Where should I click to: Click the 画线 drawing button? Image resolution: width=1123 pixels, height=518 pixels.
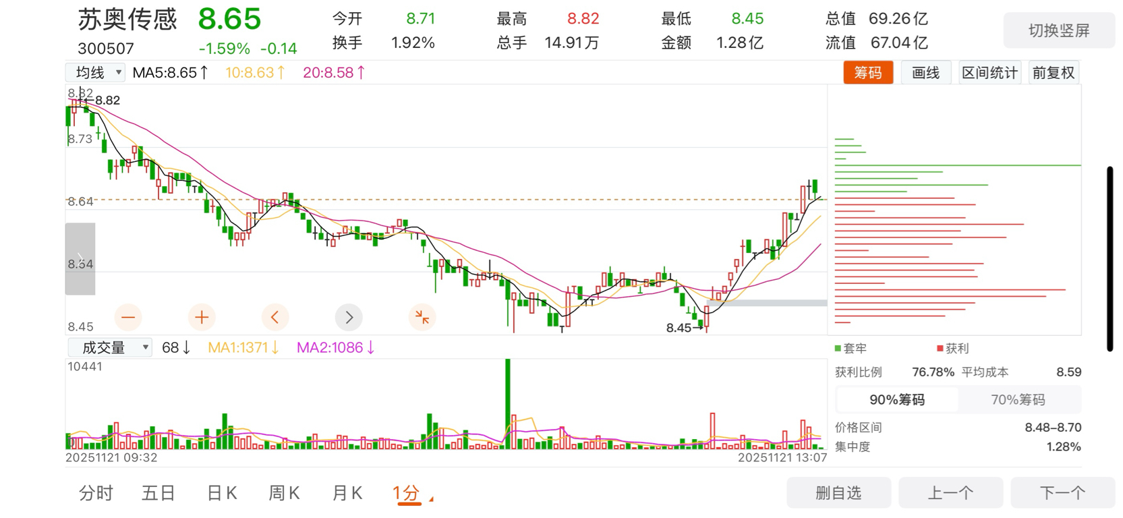(925, 72)
